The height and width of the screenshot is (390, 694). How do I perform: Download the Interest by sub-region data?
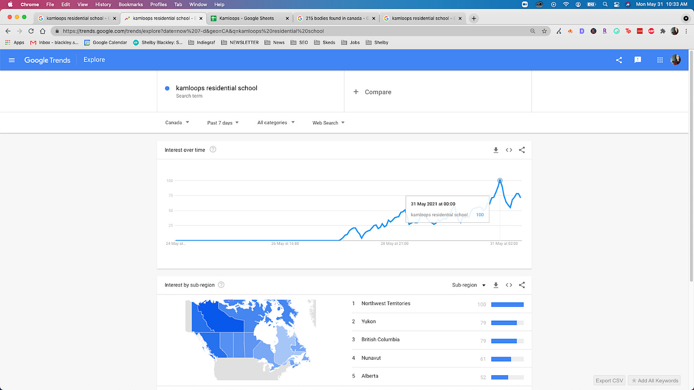pos(496,285)
